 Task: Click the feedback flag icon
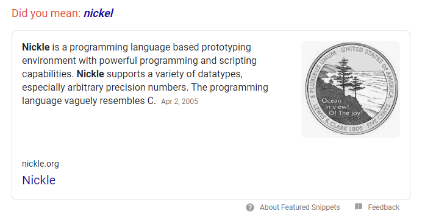[359, 207]
